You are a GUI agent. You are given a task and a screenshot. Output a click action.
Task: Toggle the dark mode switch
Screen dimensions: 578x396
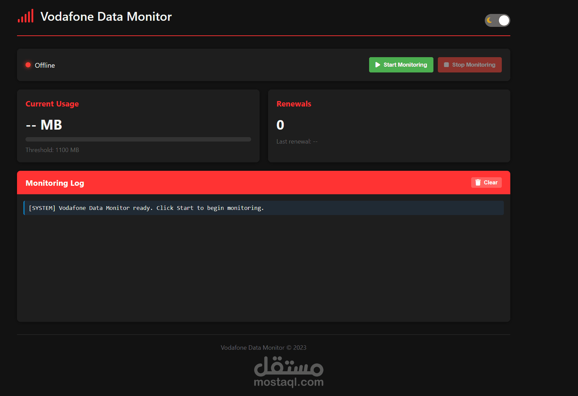[497, 20]
